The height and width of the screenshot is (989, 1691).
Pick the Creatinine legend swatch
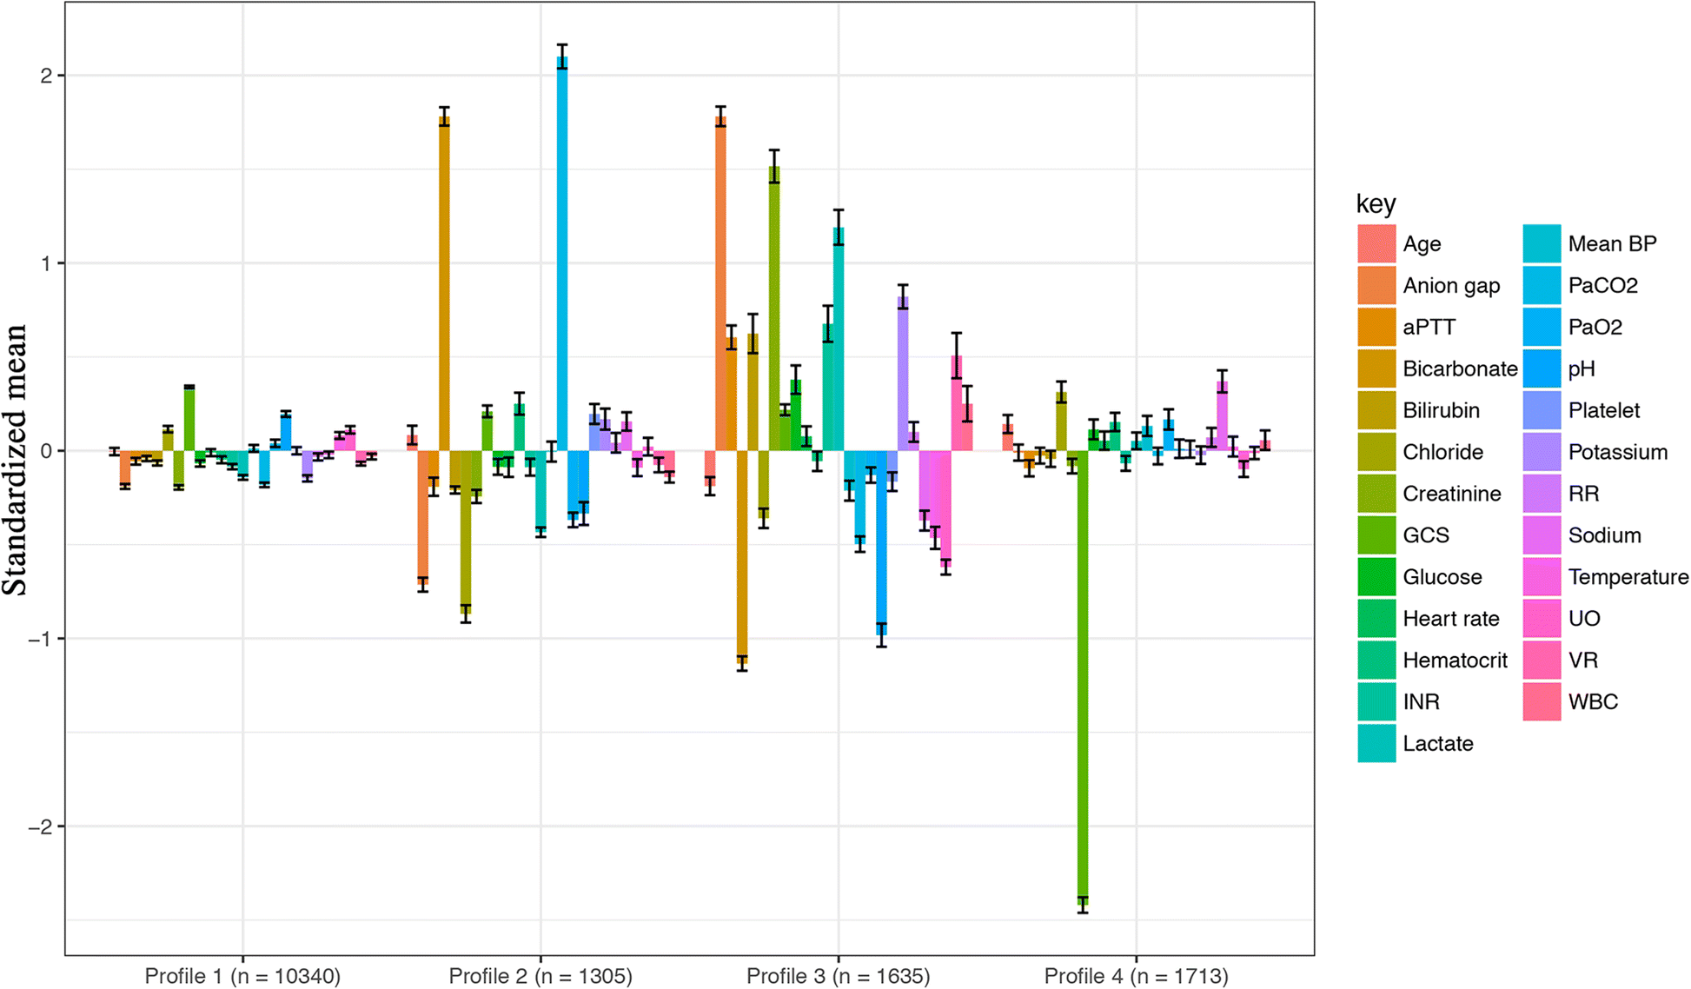tap(1376, 494)
